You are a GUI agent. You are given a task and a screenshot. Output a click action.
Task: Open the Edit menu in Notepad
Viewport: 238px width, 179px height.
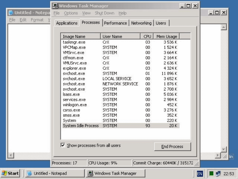23,20
